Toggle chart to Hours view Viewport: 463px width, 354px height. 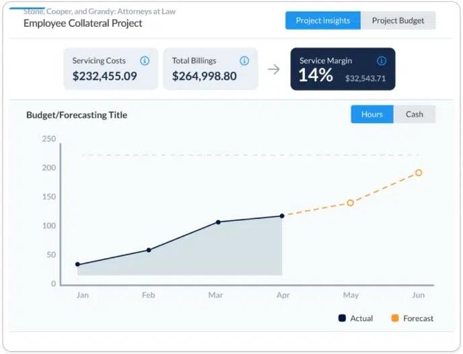371,114
